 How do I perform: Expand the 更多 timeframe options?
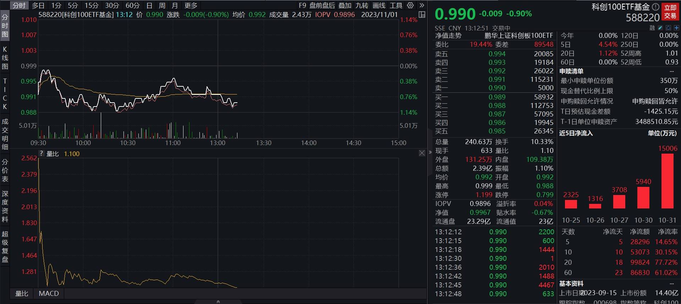coord(191,5)
